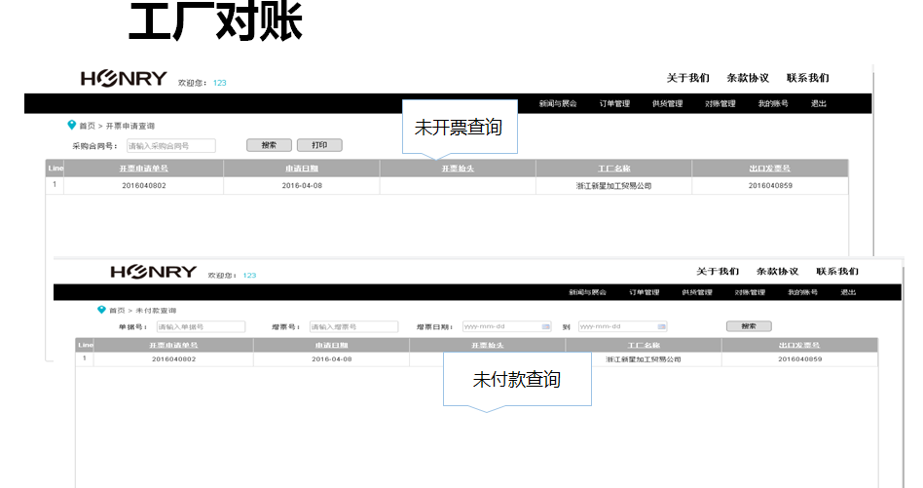
Task: Click username 123 on the 未付款查询 page
Action: point(249,275)
